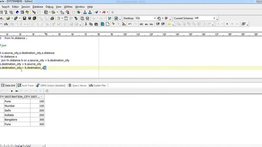Switch to the Auto Trace tab

click(26, 85)
